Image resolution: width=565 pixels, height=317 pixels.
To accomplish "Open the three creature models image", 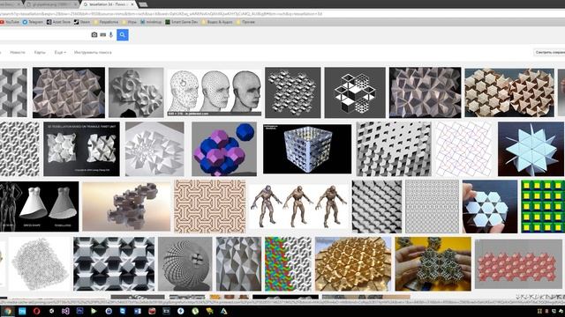I will (x=298, y=206).
